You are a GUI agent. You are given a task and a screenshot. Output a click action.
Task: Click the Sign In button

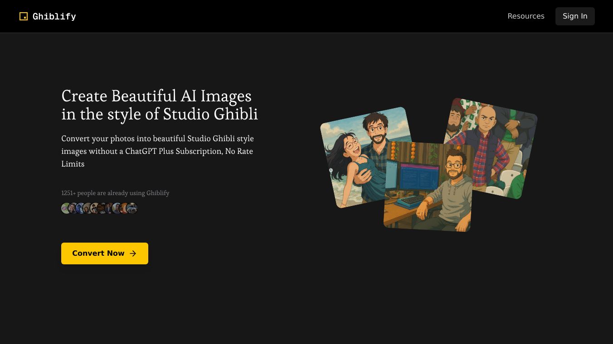(575, 16)
